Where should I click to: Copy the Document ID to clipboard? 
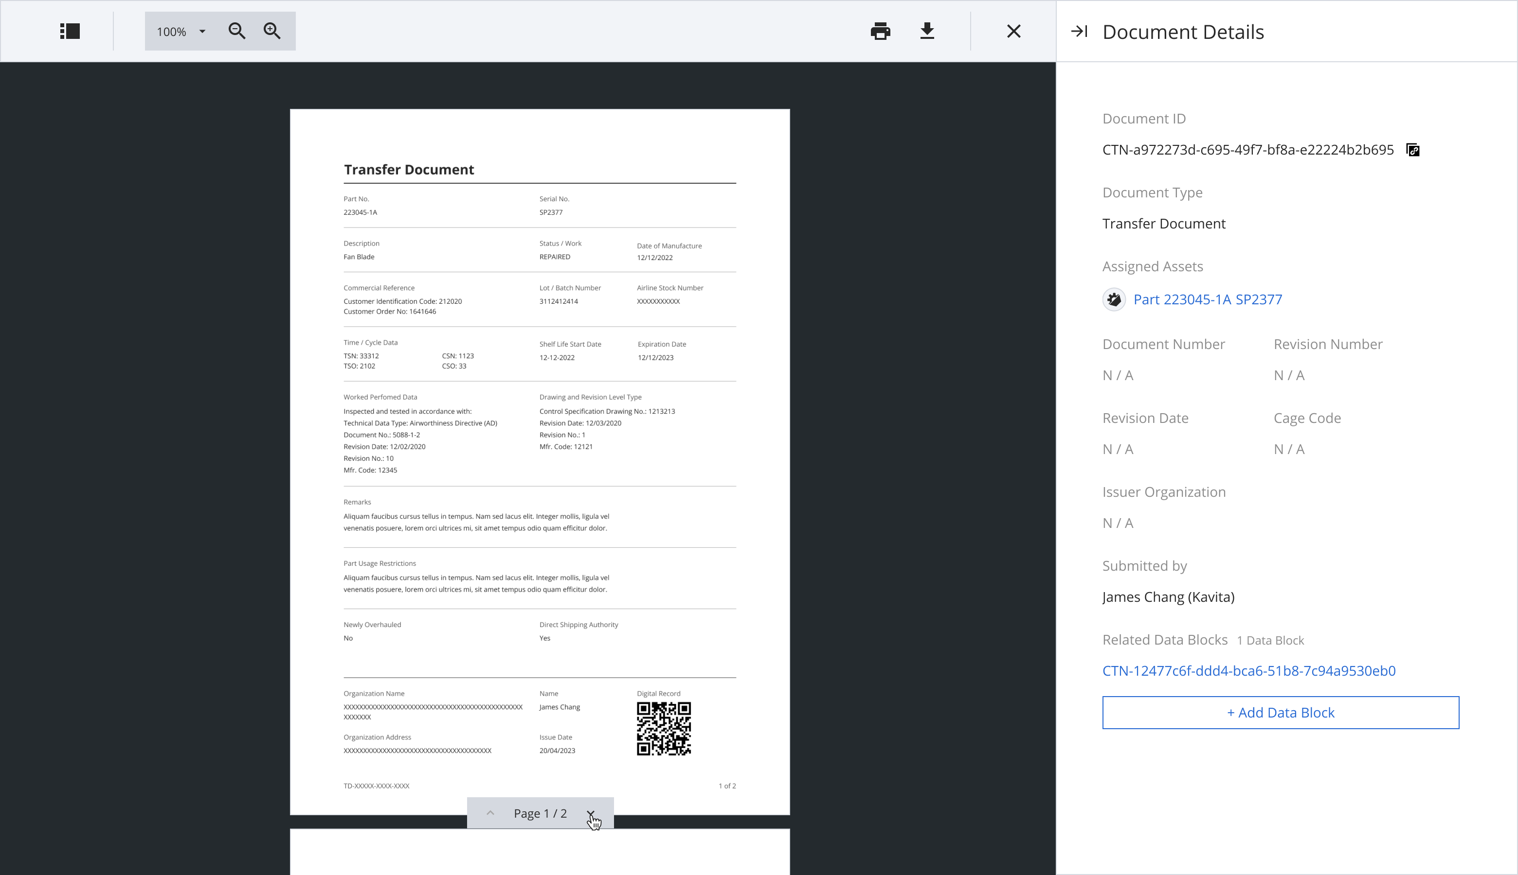point(1413,150)
